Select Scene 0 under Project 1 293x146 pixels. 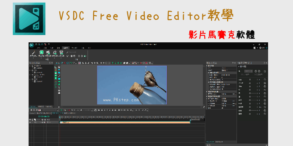(39, 68)
